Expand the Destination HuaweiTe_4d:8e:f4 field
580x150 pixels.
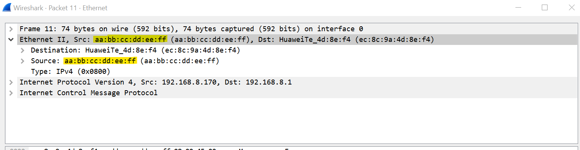click(23, 50)
